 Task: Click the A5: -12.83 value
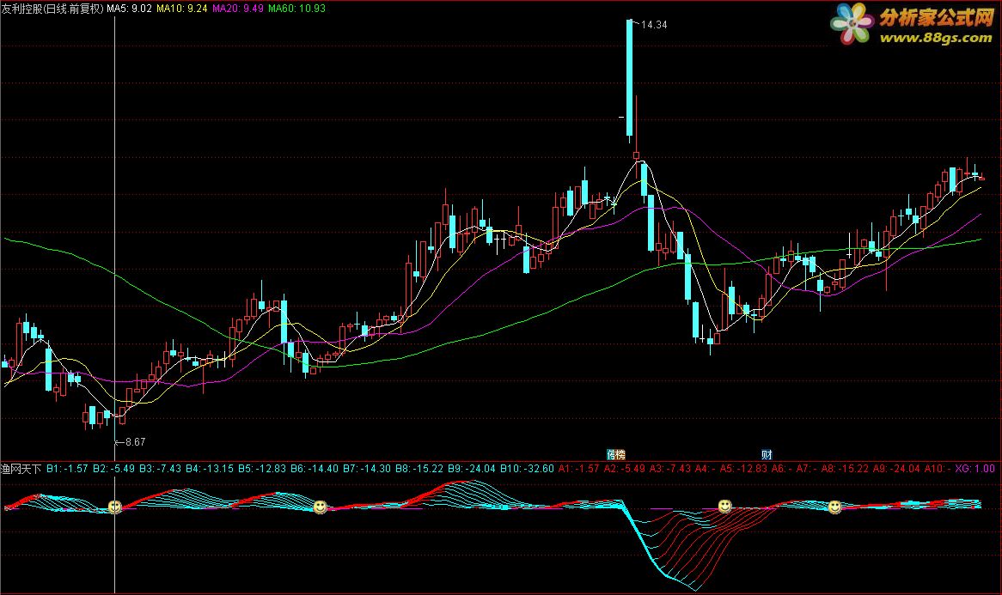(x=744, y=469)
